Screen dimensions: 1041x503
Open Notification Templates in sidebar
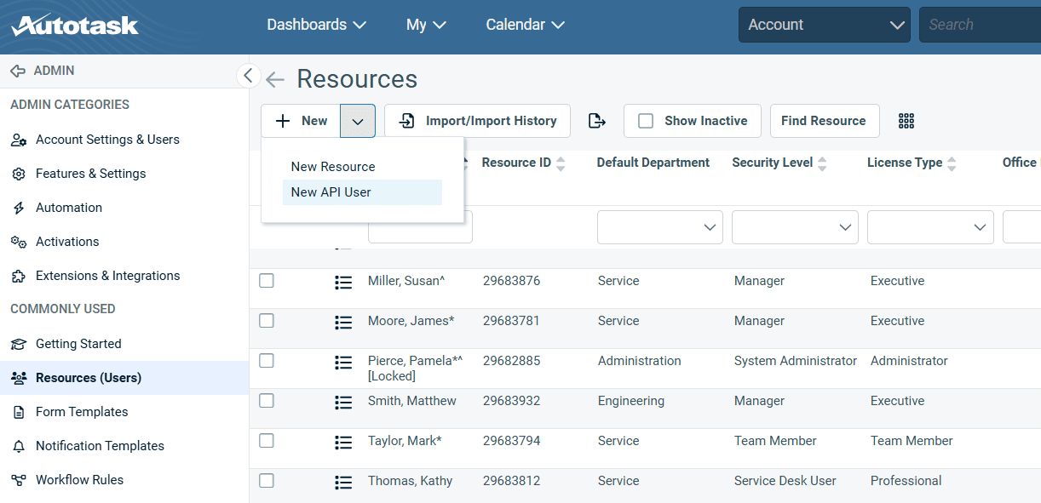(x=124, y=446)
